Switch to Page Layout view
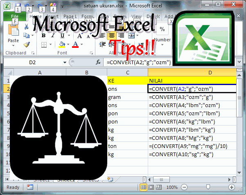The height and width of the screenshot is (195, 246). click(151, 187)
